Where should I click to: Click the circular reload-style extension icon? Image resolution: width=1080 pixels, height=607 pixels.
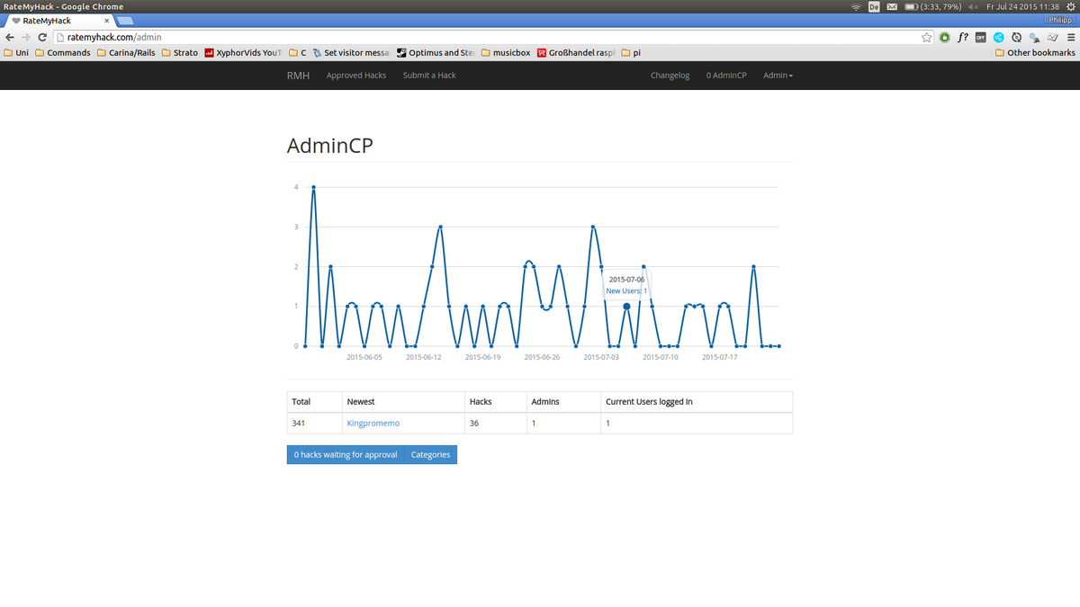pos(1017,38)
